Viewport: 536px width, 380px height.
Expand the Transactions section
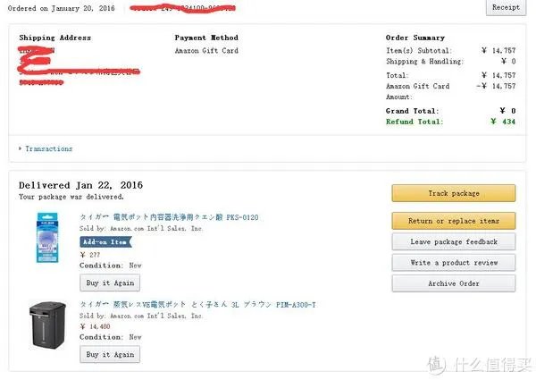[x=48, y=148]
